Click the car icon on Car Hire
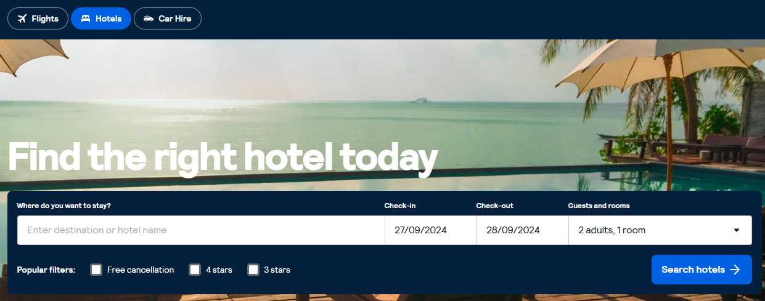The image size is (765, 301). coord(149,18)
